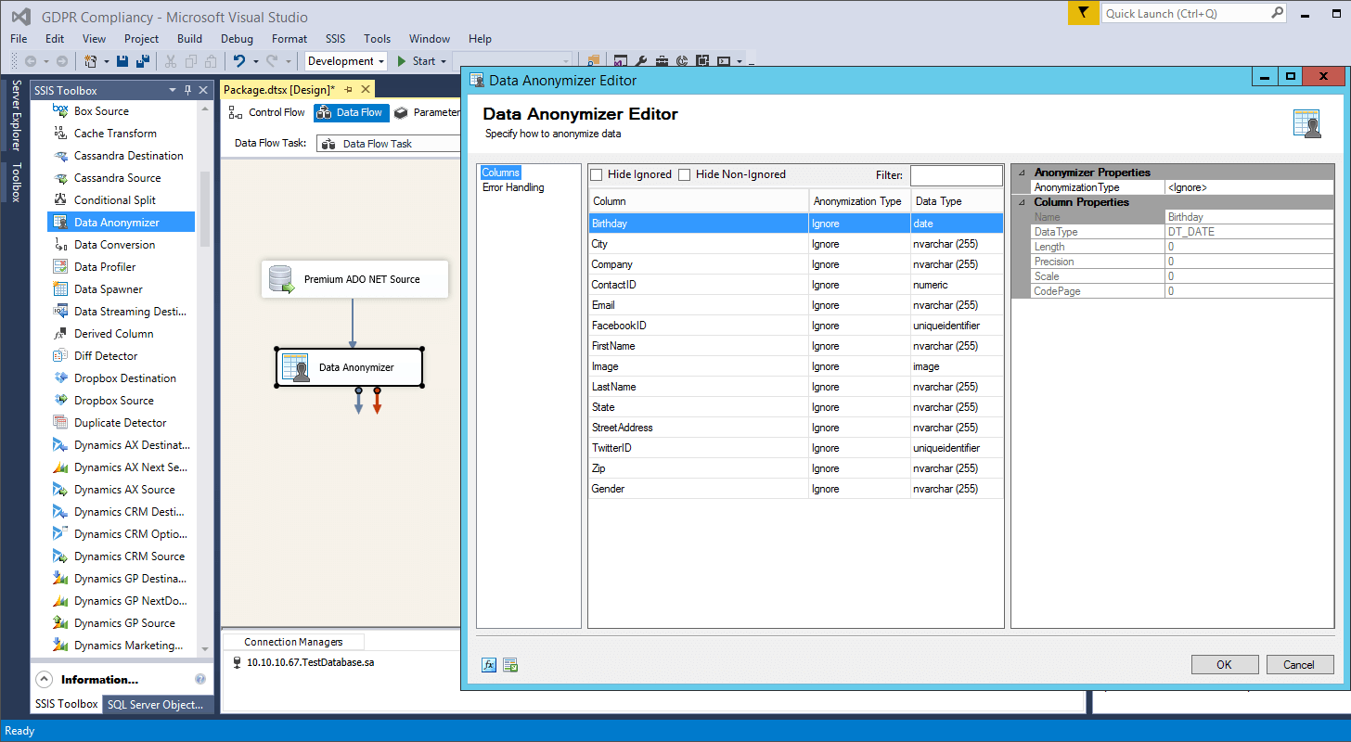Select Cassandra Destination in the toolbox

122,156
